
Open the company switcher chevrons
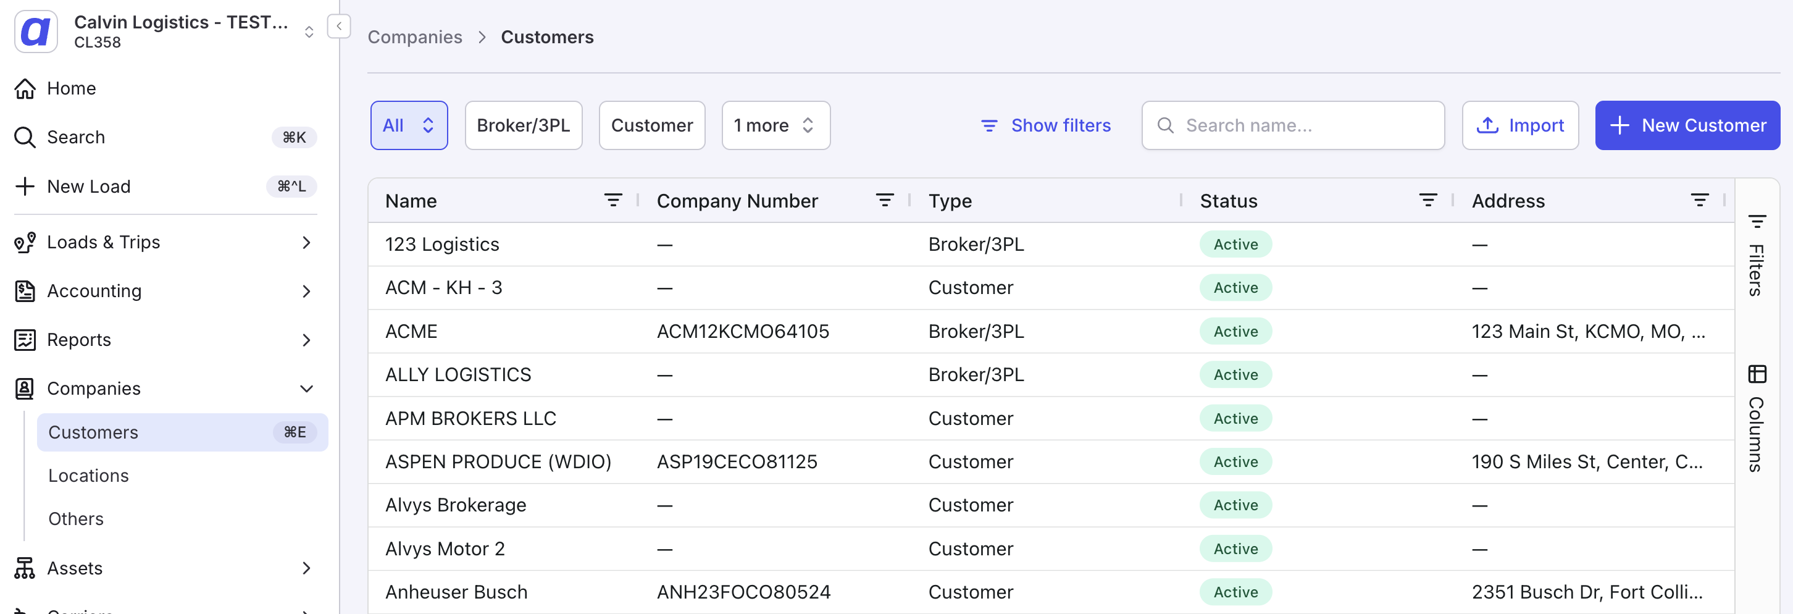click(309, 32)
